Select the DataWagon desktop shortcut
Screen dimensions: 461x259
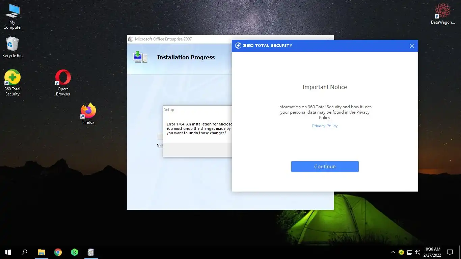pyautogui.click(x=443, y=14)
